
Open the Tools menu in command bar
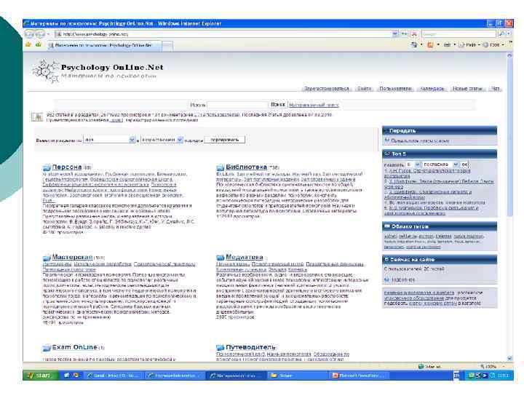[493, 45]
